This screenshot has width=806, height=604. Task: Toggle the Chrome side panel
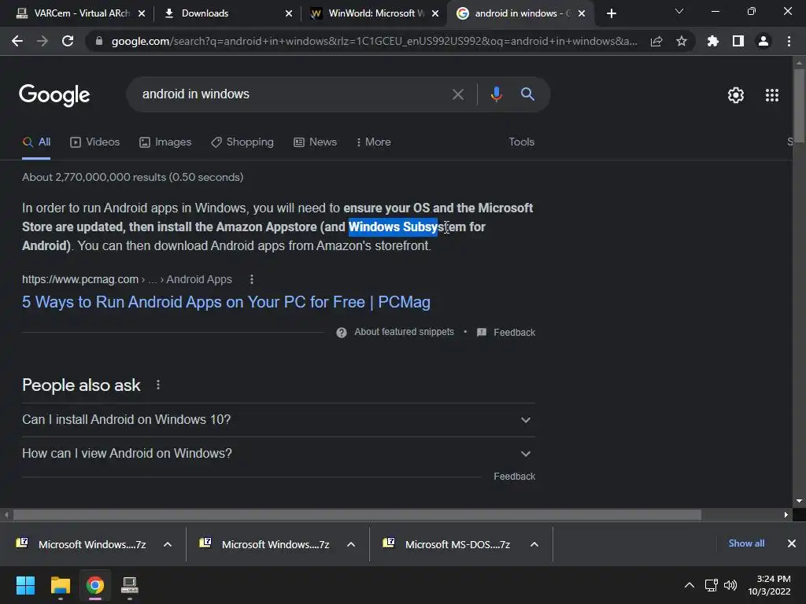pos(738,41)
